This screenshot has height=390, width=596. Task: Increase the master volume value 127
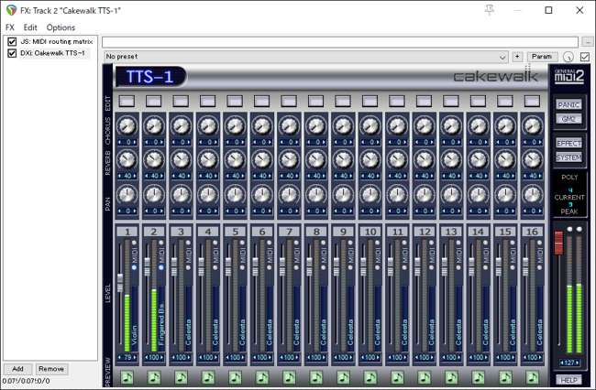579,363
